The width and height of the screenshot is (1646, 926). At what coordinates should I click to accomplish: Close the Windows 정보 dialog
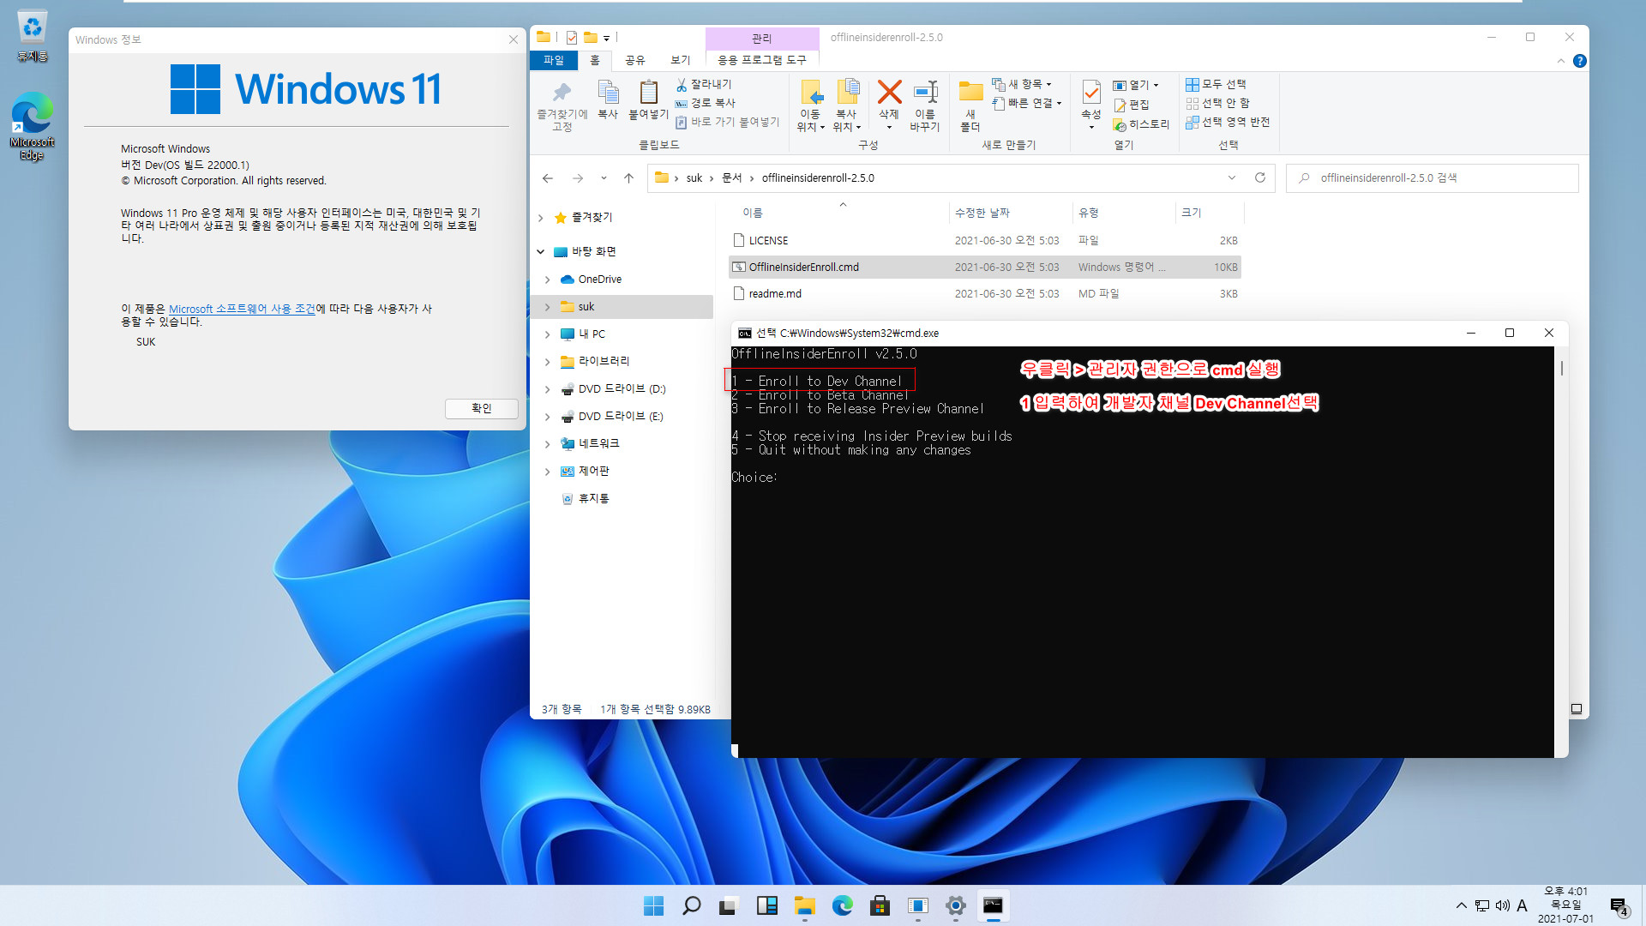pos(513,39)
